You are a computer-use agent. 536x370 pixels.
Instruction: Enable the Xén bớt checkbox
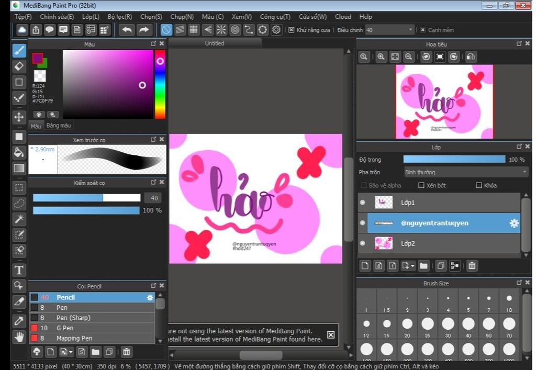click(421, 185)
